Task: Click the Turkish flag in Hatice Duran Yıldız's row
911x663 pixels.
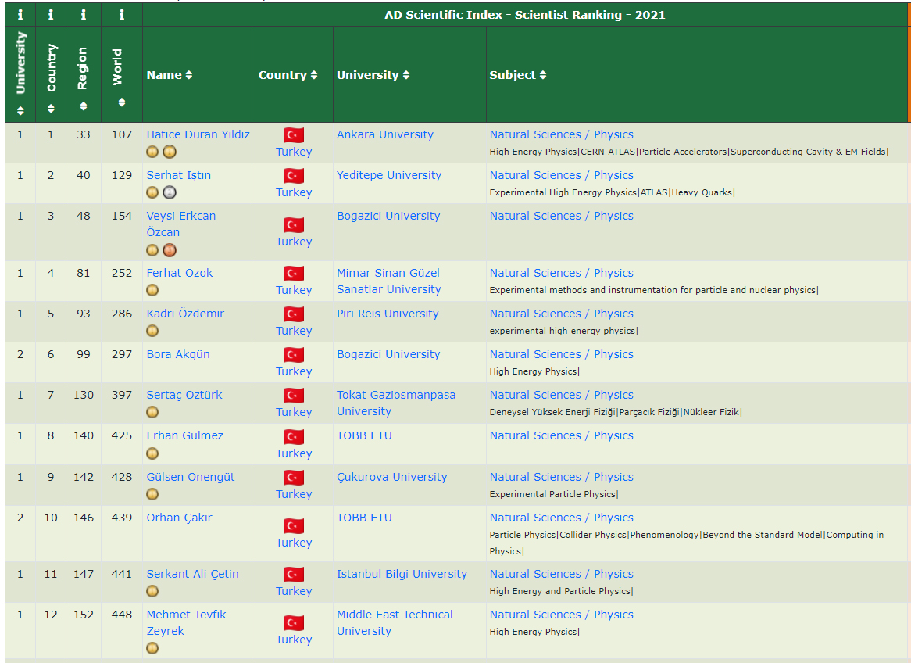Action: [x=294, y=135]
